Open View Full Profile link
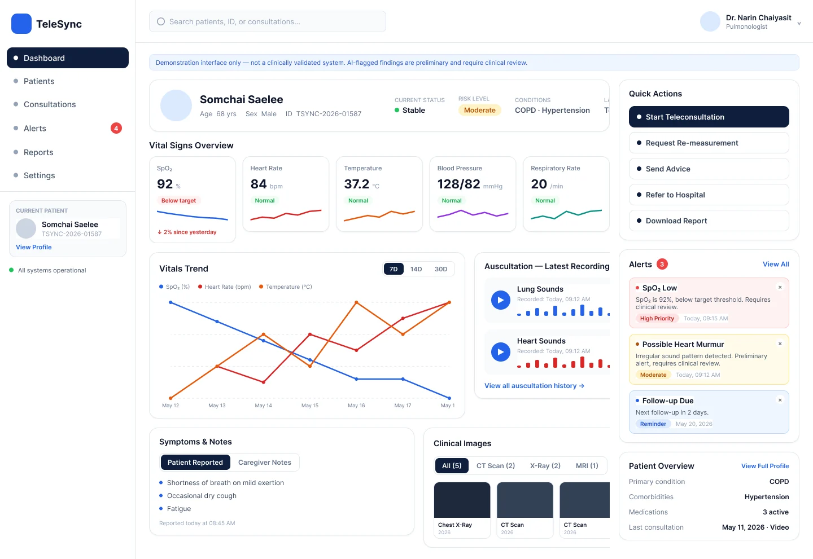Screen dimensions: 813x559 coord(765,466)
